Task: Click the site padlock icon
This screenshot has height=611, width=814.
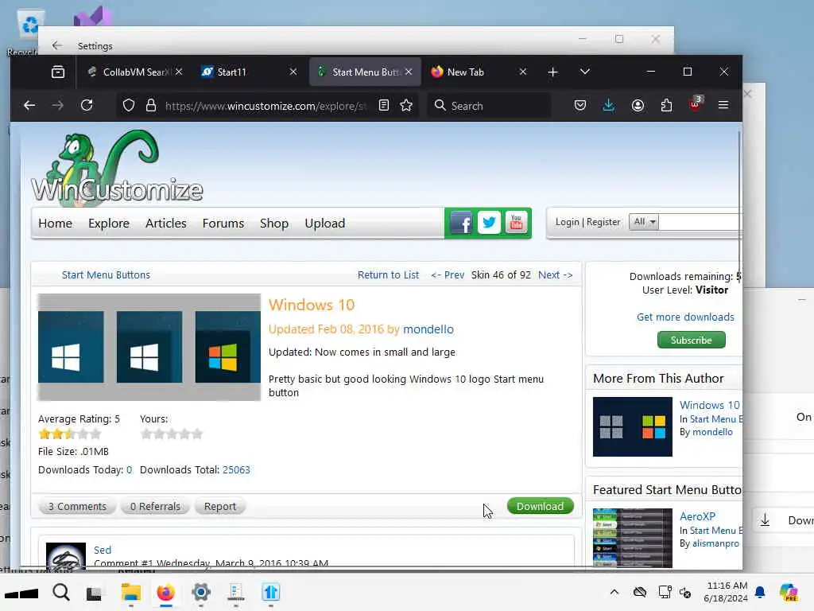Action: (x=151, y=106)
